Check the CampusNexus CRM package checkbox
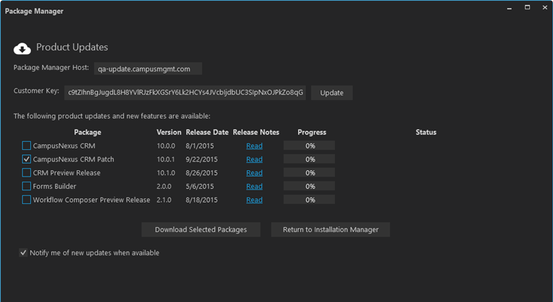Image resolution: width=553 pixels, height=302 pixels. point(27,146)
